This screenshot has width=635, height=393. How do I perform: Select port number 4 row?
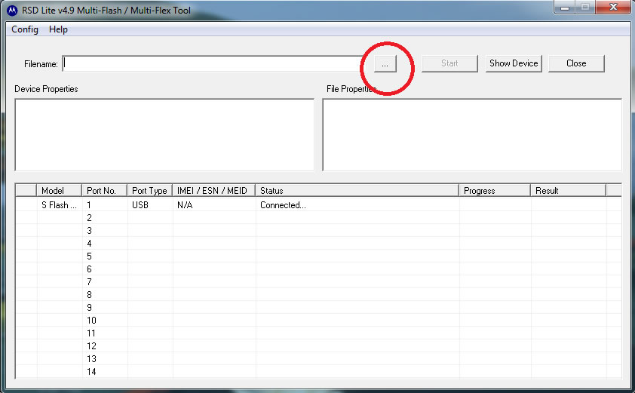(x=318, y=244)
